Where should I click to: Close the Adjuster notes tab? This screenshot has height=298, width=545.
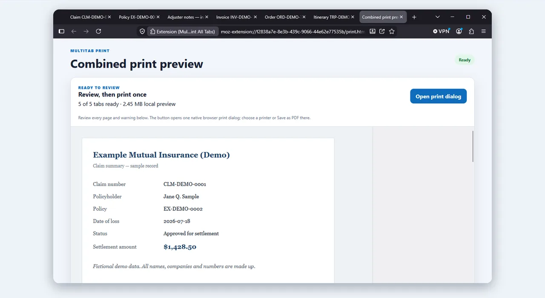click(207, 17)
